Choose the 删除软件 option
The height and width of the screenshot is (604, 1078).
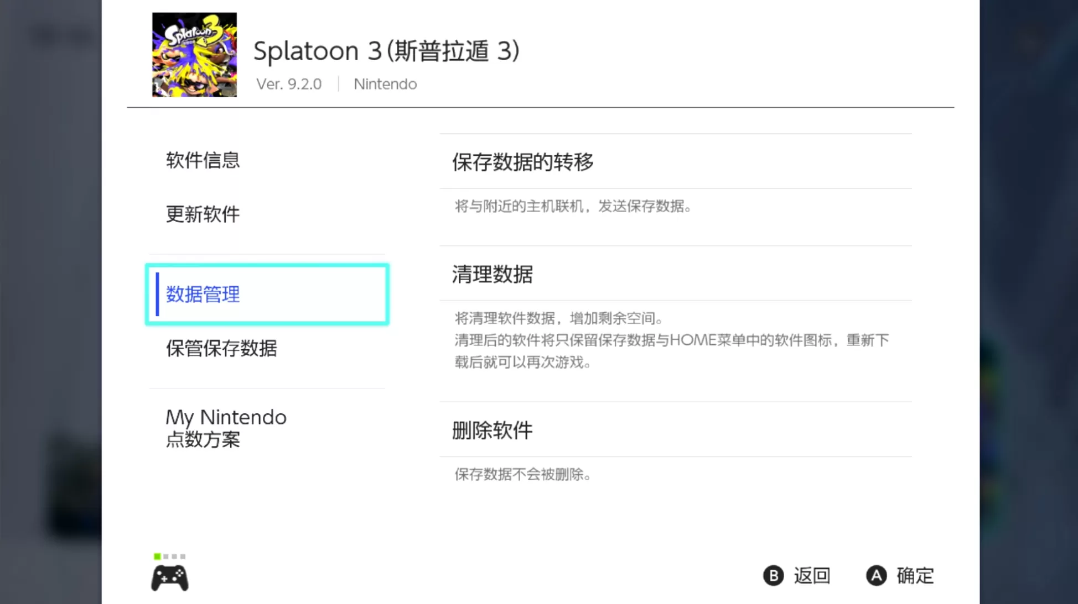pyautogui.click(x=492, y=430)
